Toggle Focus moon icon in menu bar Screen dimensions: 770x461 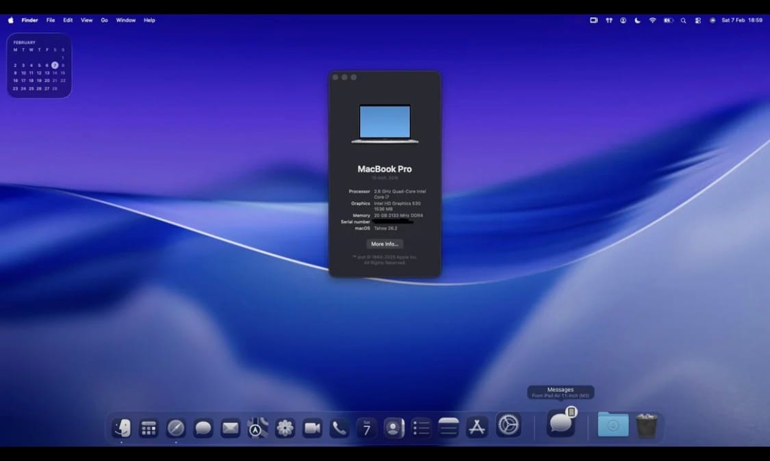tap(637, 20)
